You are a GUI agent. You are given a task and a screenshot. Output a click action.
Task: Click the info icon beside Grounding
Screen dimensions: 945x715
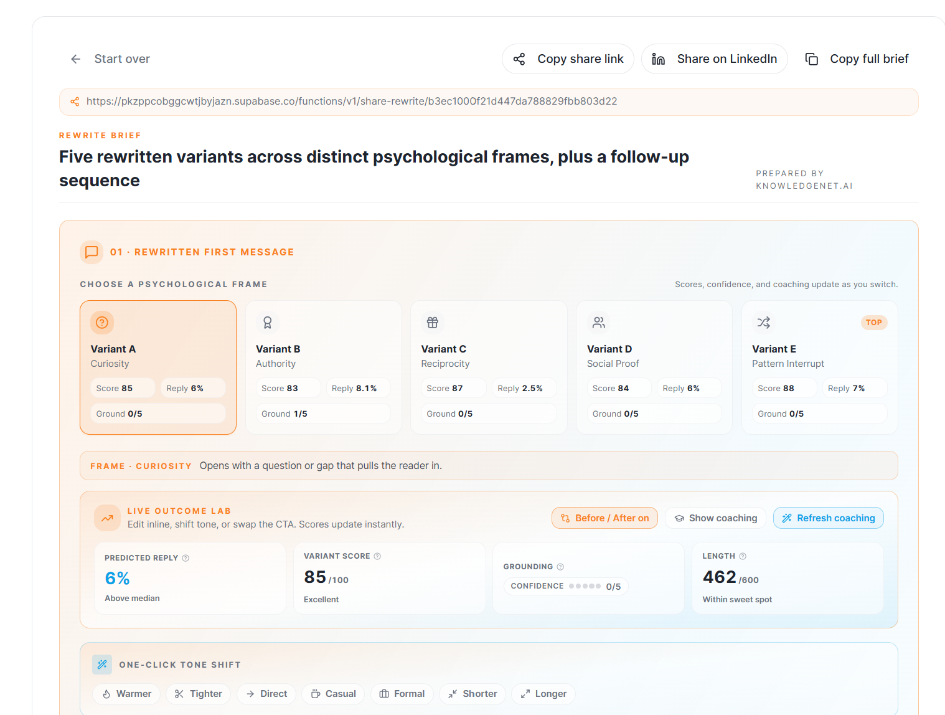560,567
